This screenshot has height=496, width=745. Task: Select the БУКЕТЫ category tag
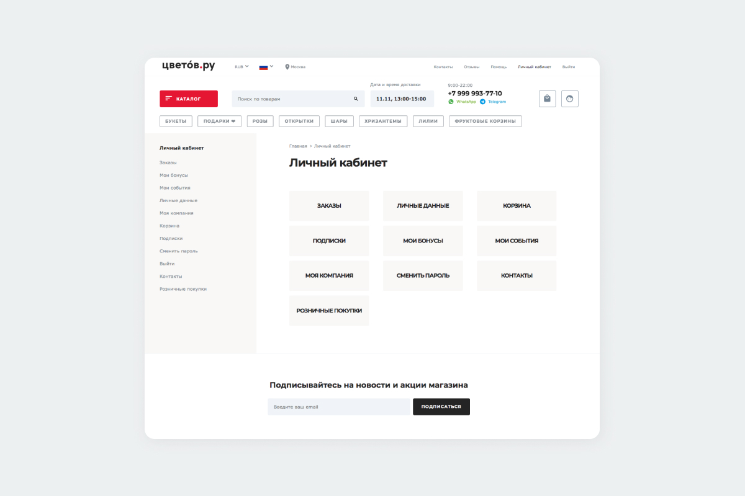point(176,121)
